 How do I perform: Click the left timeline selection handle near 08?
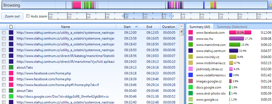(124, 16)
